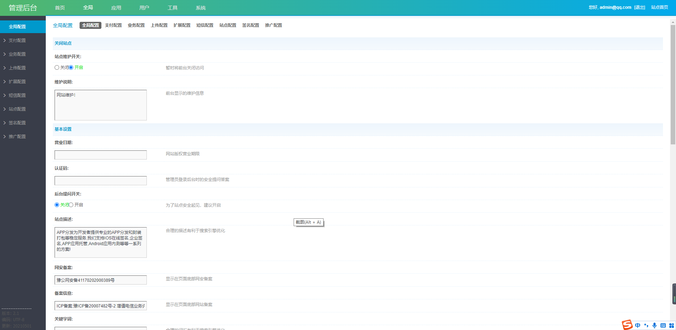
Task: Switch to the 签名配置 tab
Action: click(250, 25)
